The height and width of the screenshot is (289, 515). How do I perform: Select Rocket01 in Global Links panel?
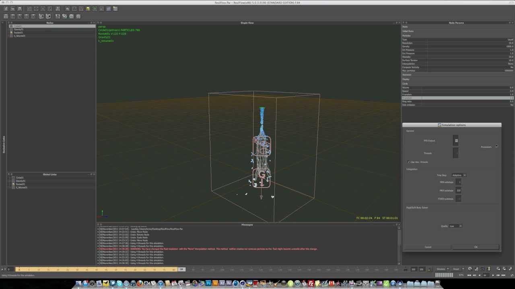(x=20, y=184)
